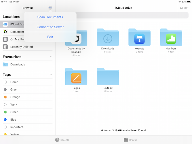The width and height of the screenshot is (192, 144).
Task: Open the Numbers folder
Action: (171, 37)
